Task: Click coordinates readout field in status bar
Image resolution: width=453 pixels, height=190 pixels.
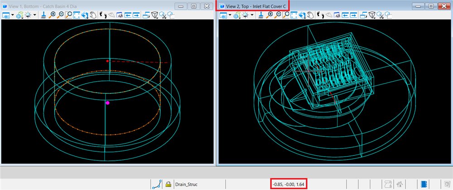Action: (x=289, y=184)
